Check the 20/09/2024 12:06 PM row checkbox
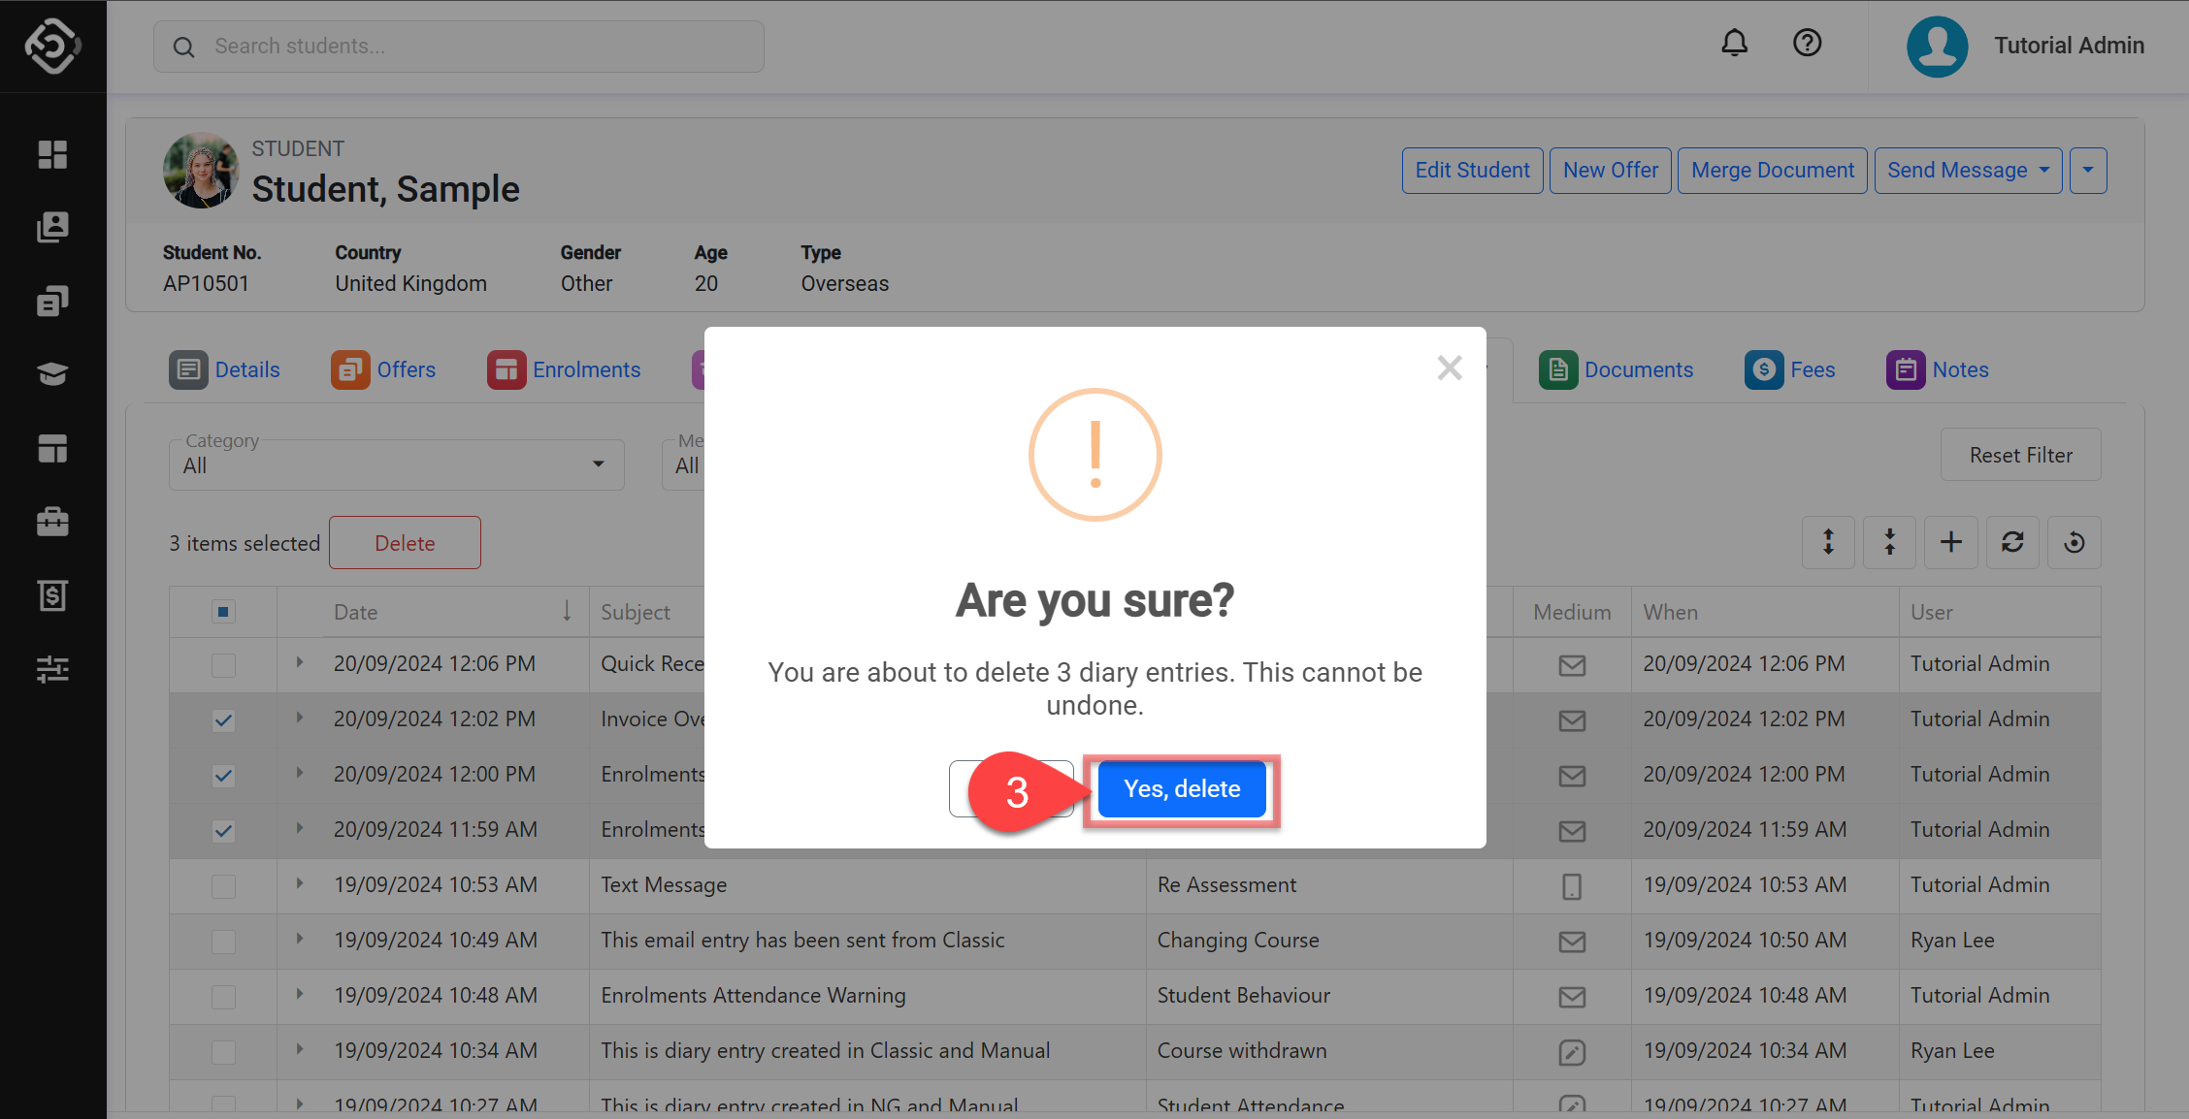2189x1119 pixels. [x=223, y=665]
